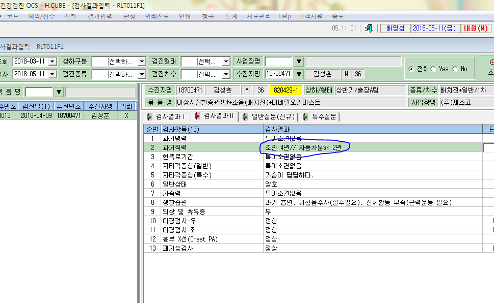The height and width of the screenshot is (303, 494).
Task: Open 수진자명 lookup black arrow button
Action: 299,74
